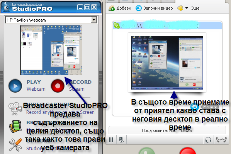This screenshot has width=231, height=154.
Task: Click the Record anything on your Screen link
Action: pos(60,112)
